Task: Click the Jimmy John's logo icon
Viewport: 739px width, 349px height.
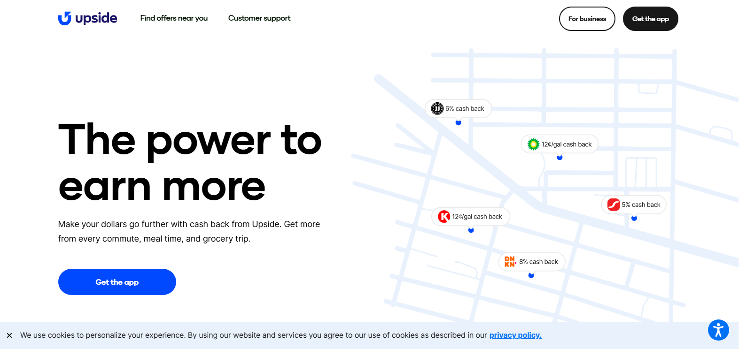Action: click(437, 109)
